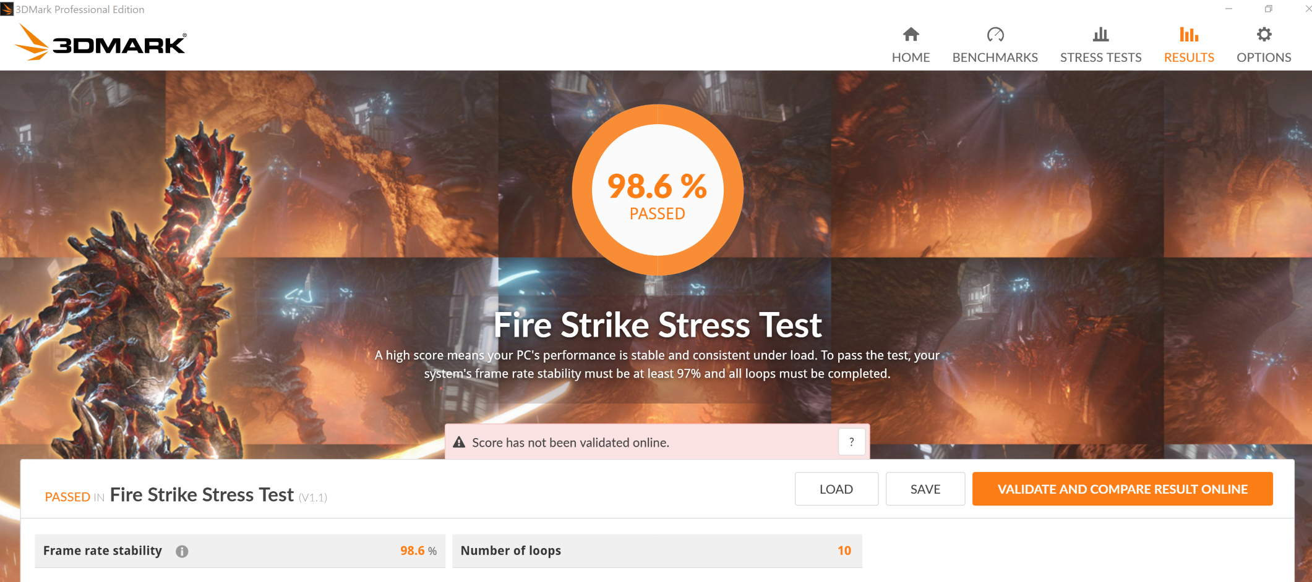Click the Stress Tests bar chart icon
The image size is (1312, 582).
[x=1100, y=34]
